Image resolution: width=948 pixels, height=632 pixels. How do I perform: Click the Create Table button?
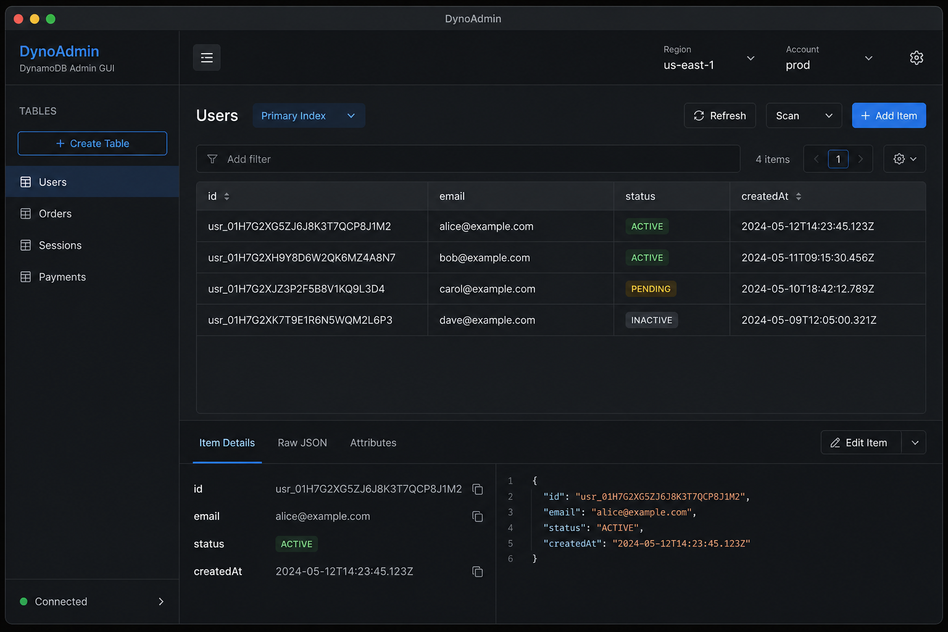coord(93,143)
